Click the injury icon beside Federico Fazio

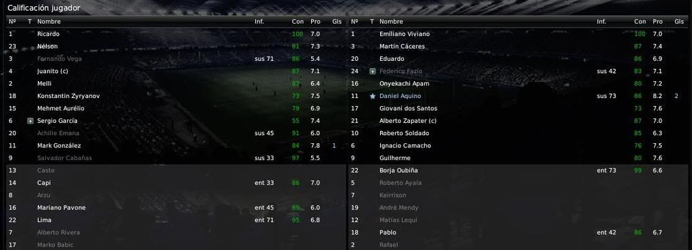(x=373, y=72)
